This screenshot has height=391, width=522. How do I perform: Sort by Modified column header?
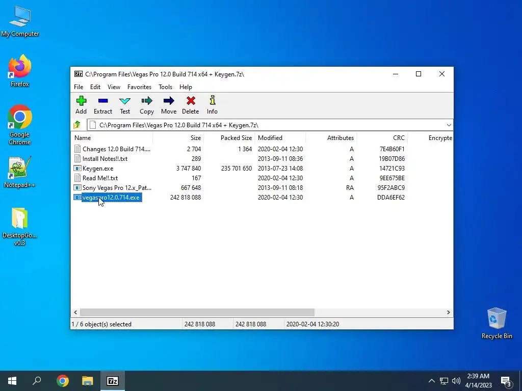[x=280, y=137]
